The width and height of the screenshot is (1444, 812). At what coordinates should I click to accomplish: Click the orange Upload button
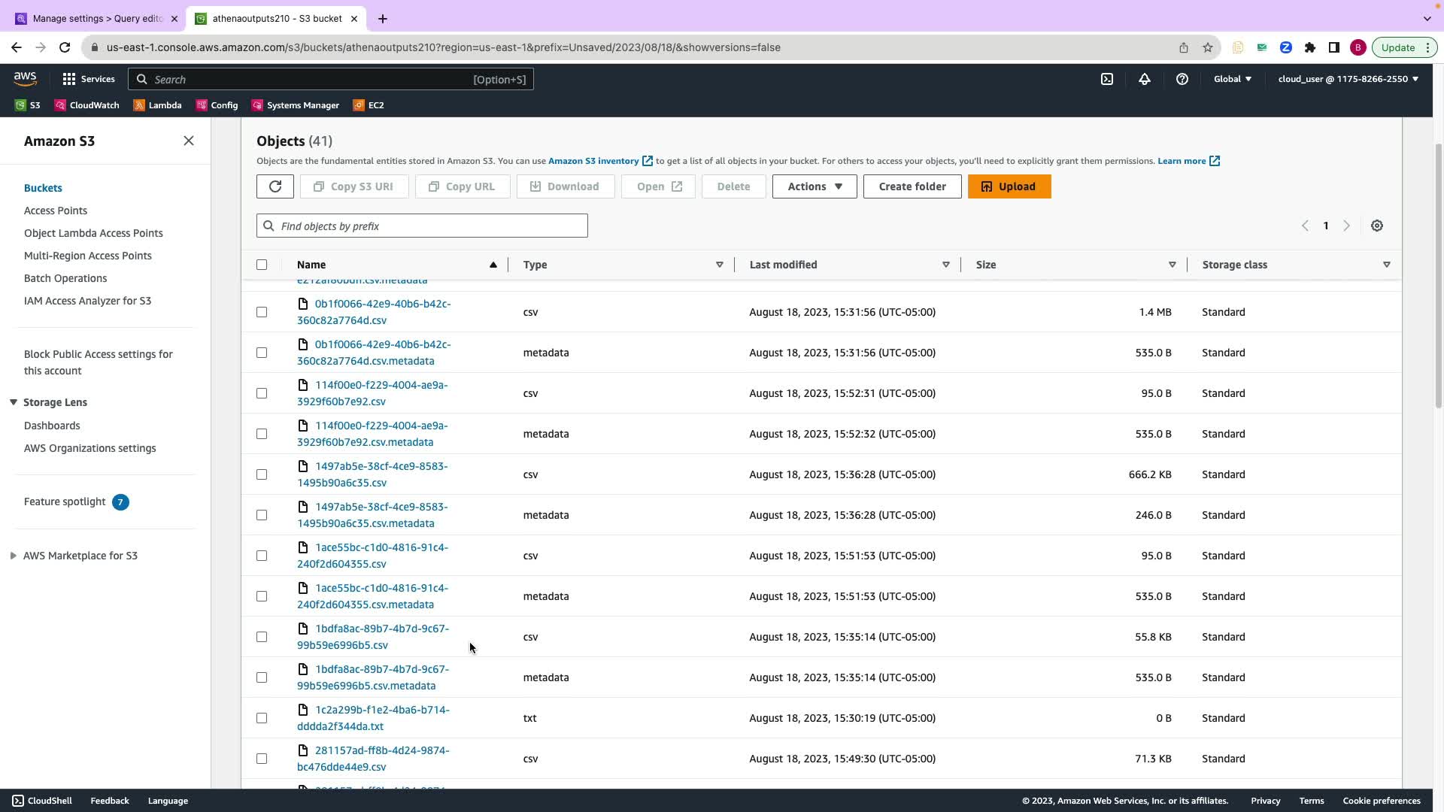click(x=1009, y=186)
